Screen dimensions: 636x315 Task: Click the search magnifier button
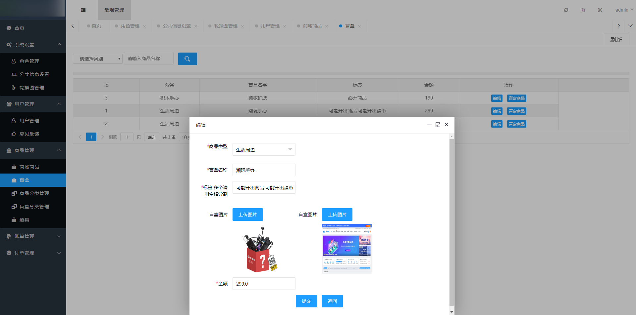(x=187, y=59)
